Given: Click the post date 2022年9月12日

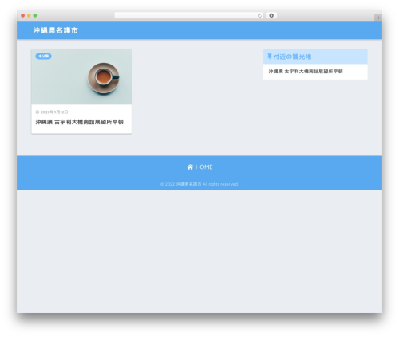Looking at the screenshot, I should (54, 112).
